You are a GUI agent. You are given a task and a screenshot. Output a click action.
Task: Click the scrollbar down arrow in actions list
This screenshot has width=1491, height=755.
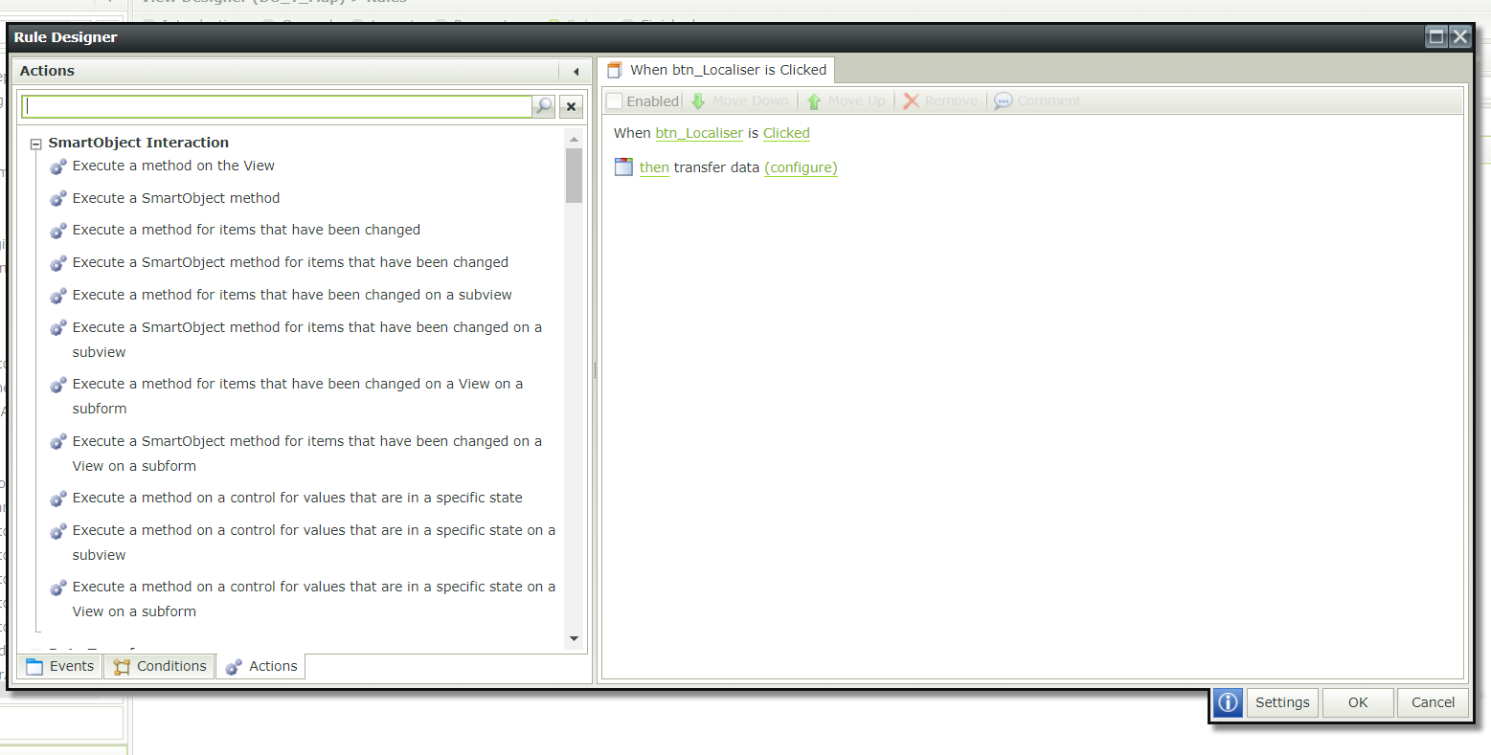click(574, 638)
